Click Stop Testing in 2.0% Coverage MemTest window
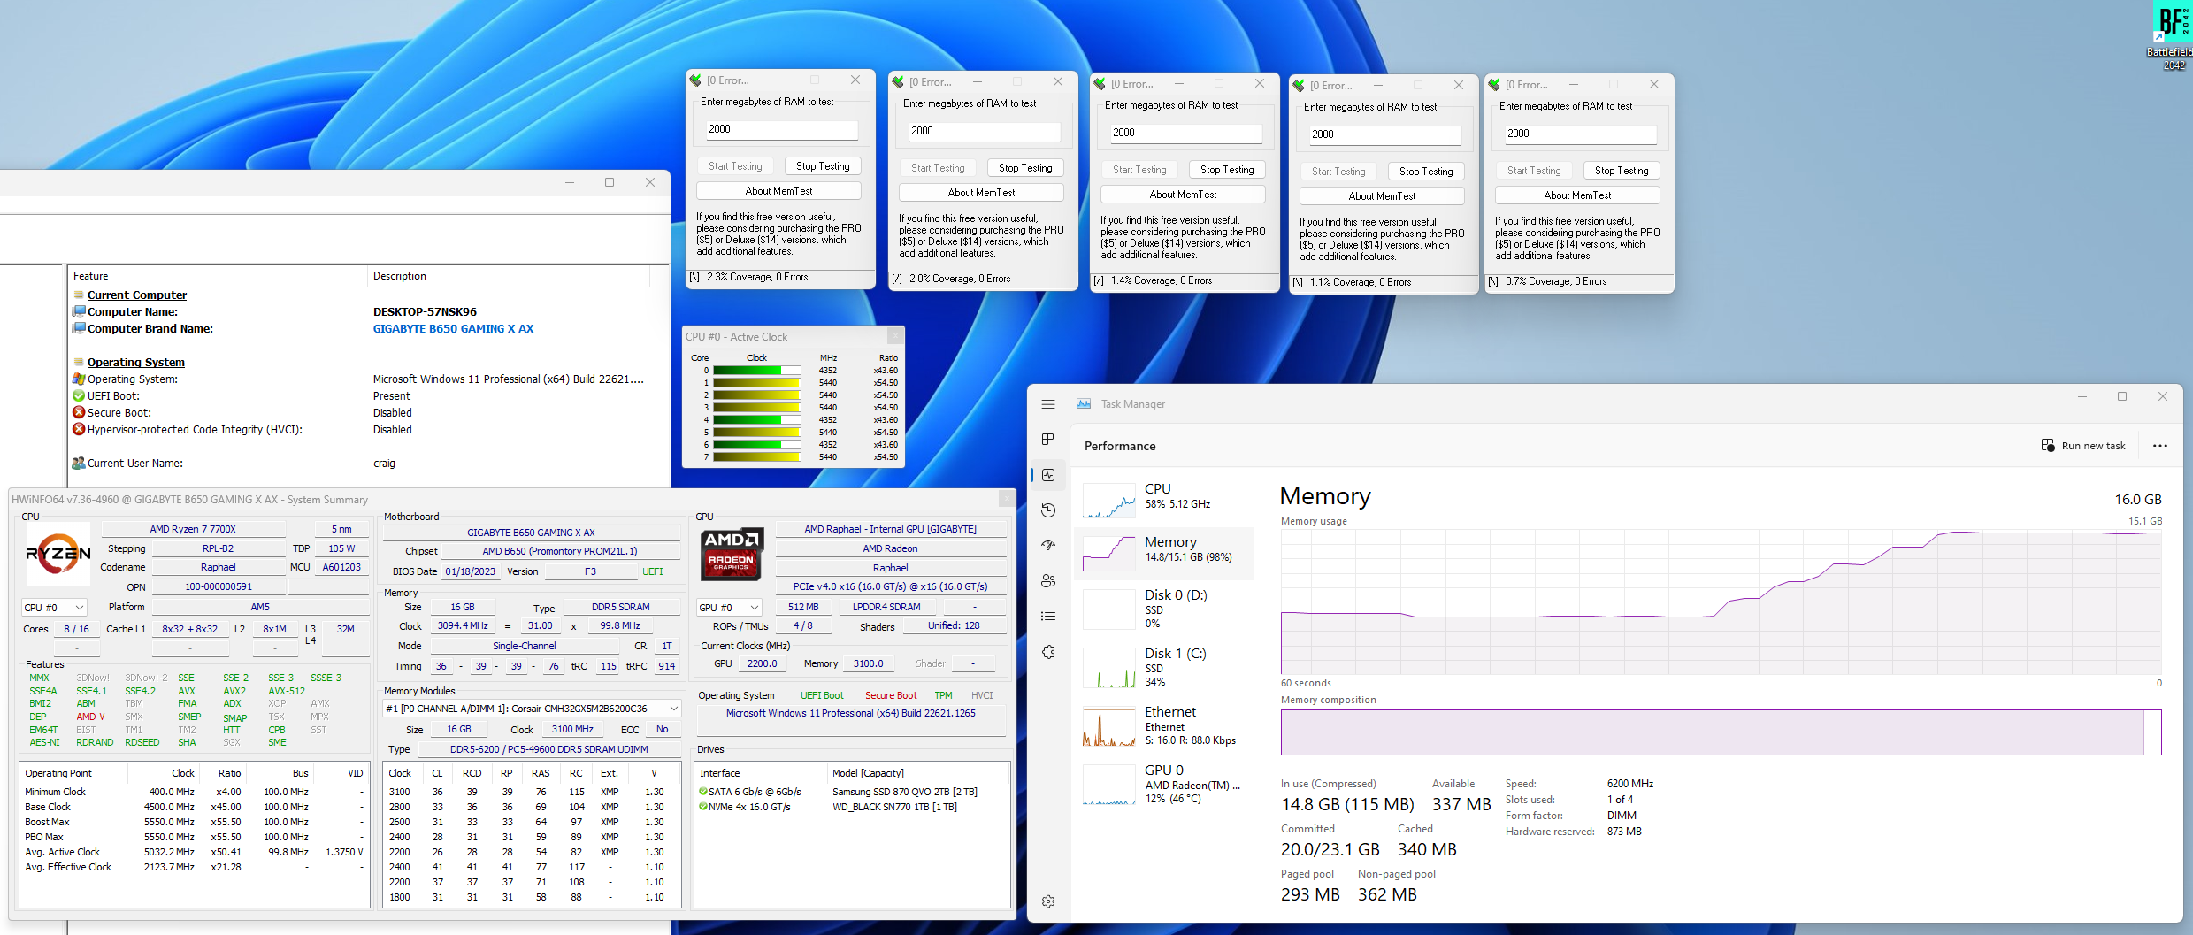Image resolution: width=2193 pixels, height=935 pixels. coord(1025,168)
